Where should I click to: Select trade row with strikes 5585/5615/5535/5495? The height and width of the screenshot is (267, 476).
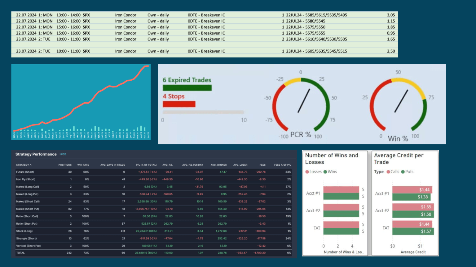click(205, 15)
